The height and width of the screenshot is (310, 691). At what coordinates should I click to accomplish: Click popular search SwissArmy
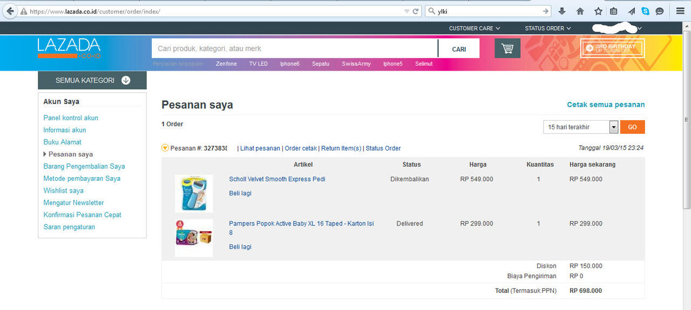click(x=356, y=64)
